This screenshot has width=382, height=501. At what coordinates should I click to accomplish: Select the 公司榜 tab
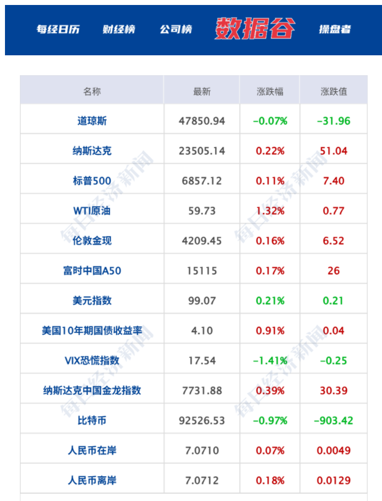pos(176,29)
